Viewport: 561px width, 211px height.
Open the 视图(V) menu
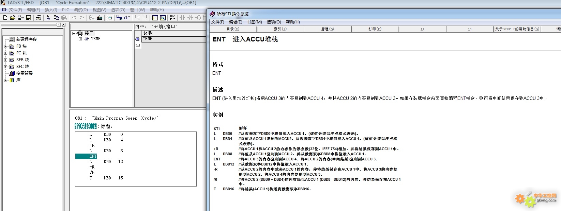(99, 10)
